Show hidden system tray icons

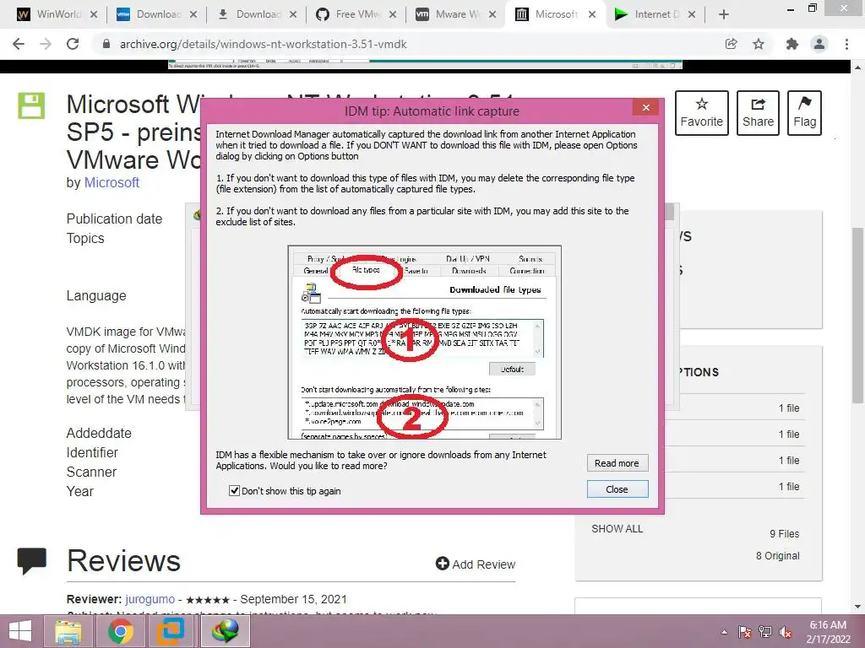point(724,632)
